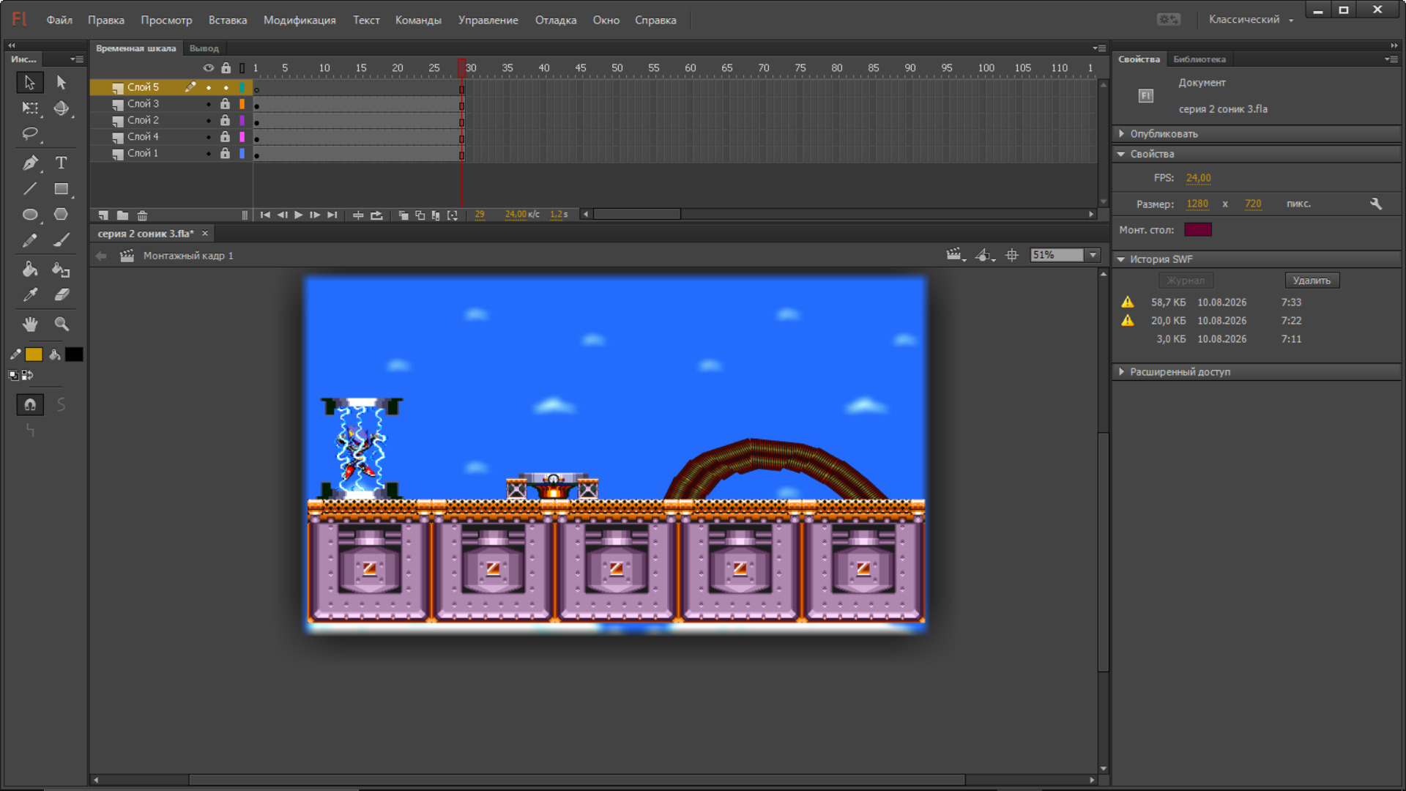Viewport: 1406px width, 791px height.
Task: Step forward one frame
Action: coord(315,215)
